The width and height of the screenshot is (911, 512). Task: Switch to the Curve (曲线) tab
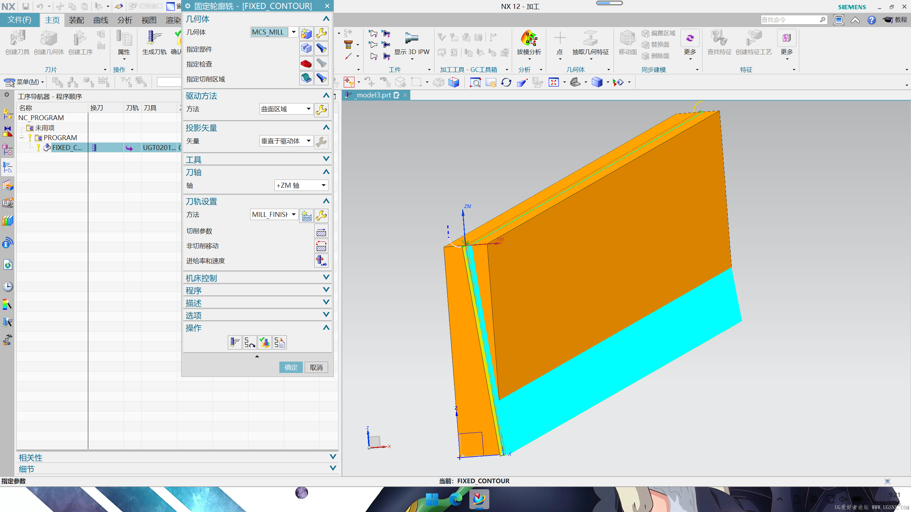pos(101,20)
